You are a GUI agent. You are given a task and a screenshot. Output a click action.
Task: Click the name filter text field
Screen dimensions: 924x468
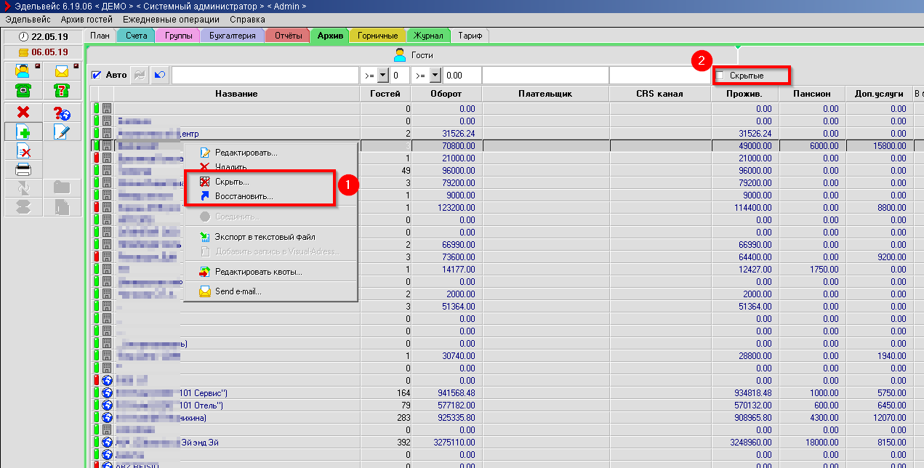265,75
